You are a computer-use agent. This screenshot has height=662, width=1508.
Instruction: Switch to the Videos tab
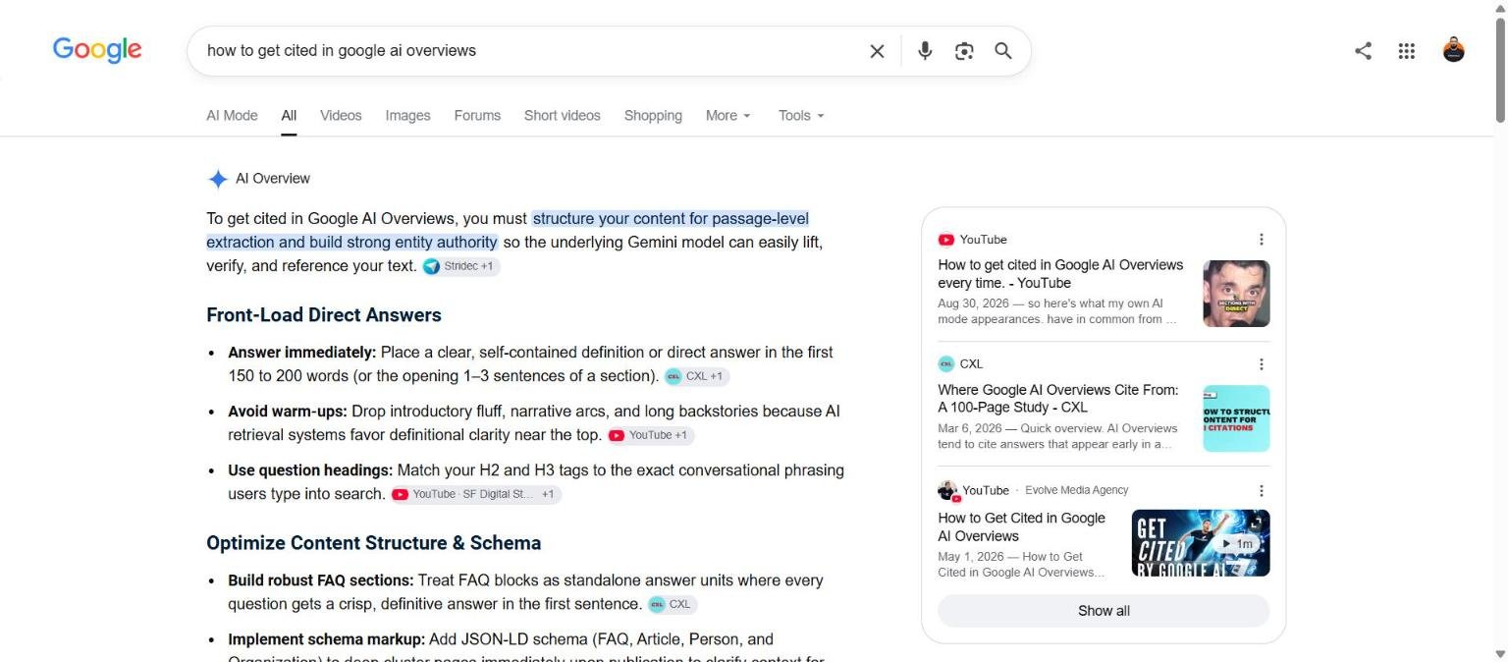pyautogui.click(x=341, y=115)
